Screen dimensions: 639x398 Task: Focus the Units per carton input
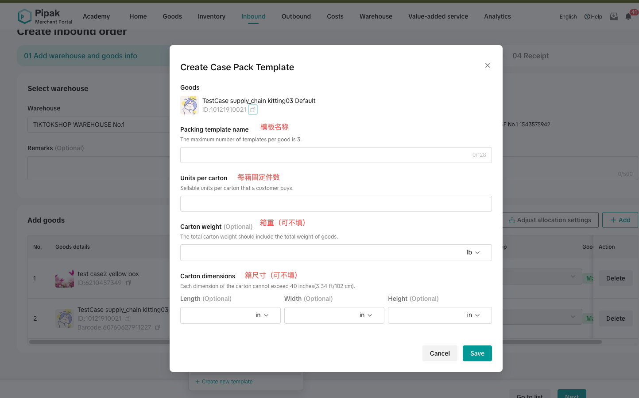[336, 204]
